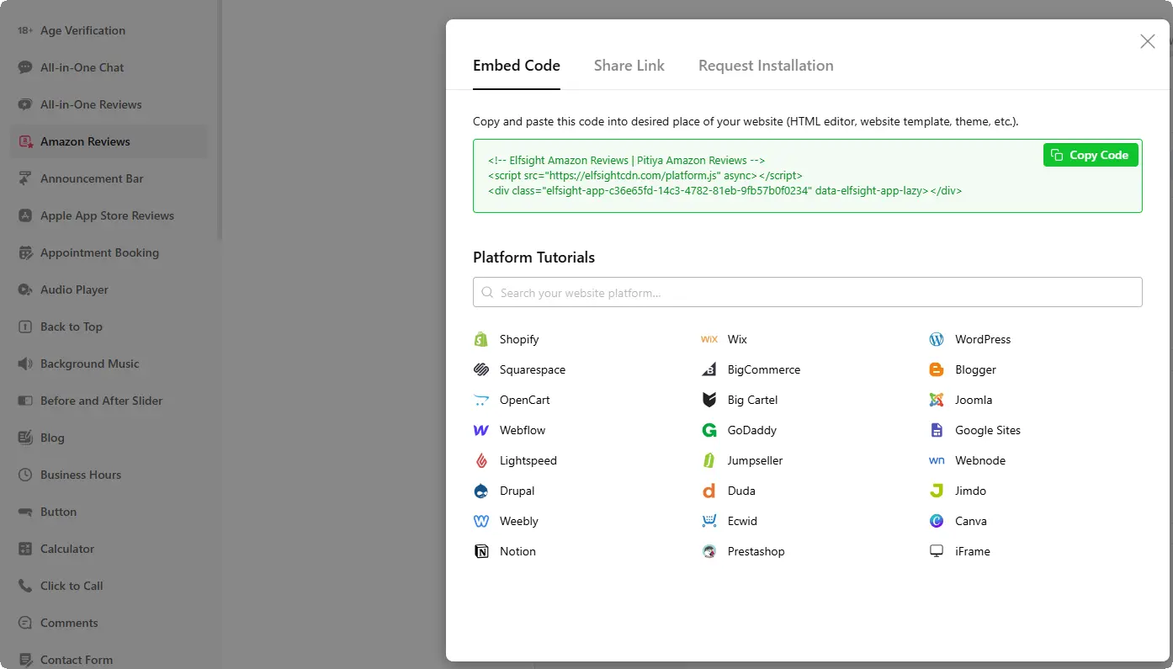The image size is (1173, 669).
Task: Click the Business Hours clock icon
Action: (x=25, y=475)
